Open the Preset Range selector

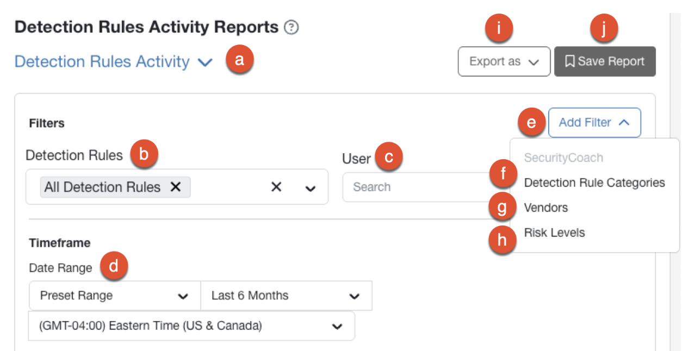pos(114,296)
